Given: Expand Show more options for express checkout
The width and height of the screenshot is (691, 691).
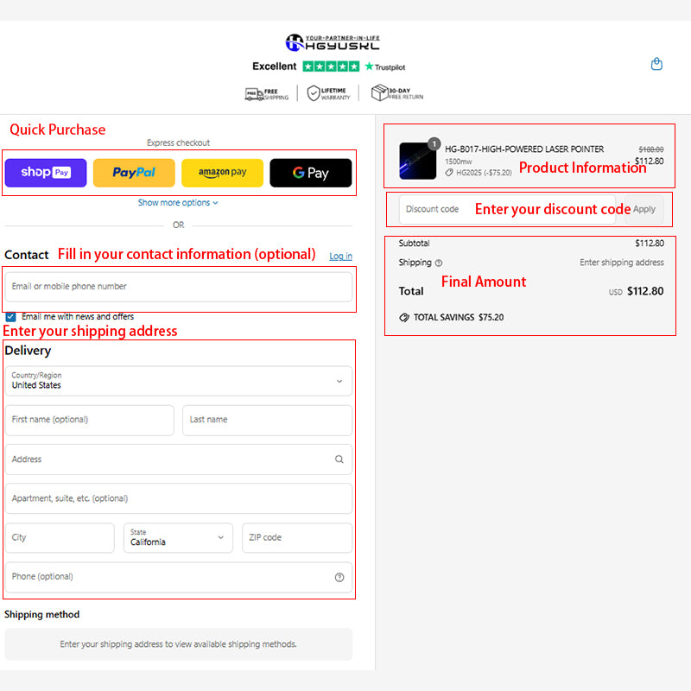Looking at the screenshot, I should [x=178, y=203].
